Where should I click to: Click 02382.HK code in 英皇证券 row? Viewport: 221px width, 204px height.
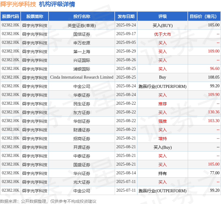coord(10,25)
